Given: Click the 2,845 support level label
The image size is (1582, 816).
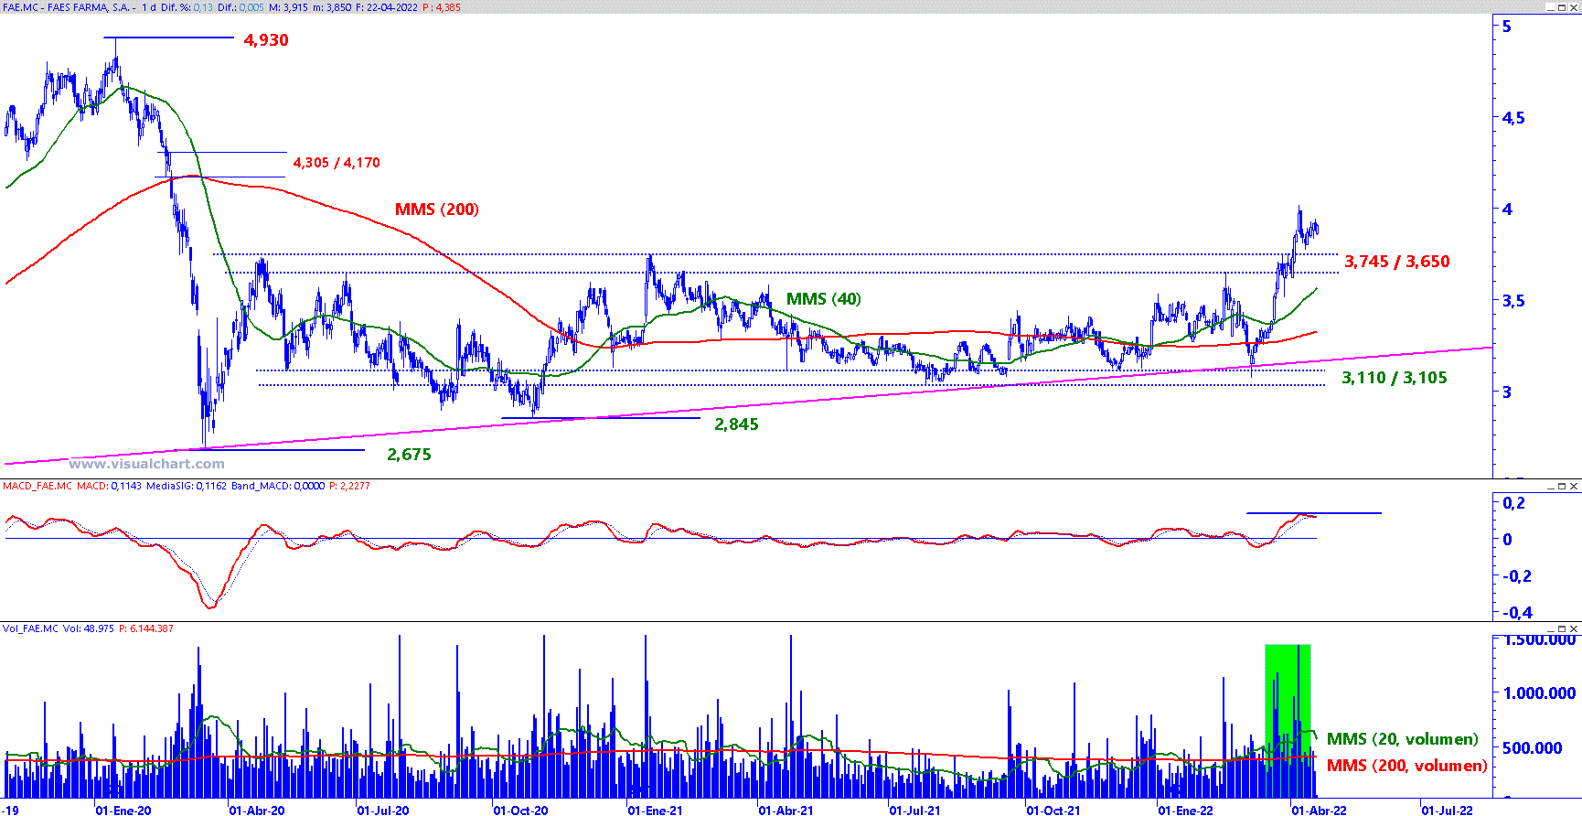Looking at the screenshot, I should [737, 424].
